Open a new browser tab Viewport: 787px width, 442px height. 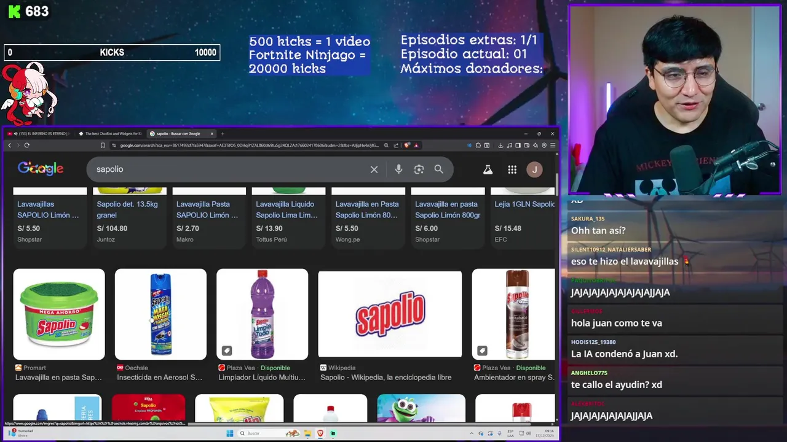pos(223,134)
